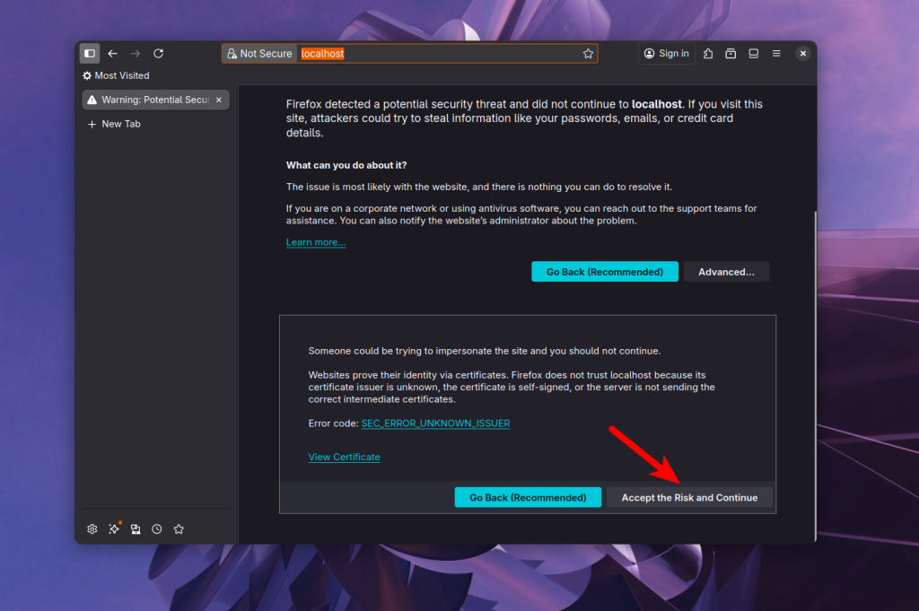Close the Warning tab

point(219,100)
